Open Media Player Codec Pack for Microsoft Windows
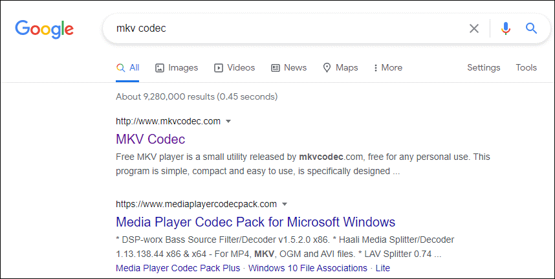The width and height of the screenshot is (555, 279). 256,222
